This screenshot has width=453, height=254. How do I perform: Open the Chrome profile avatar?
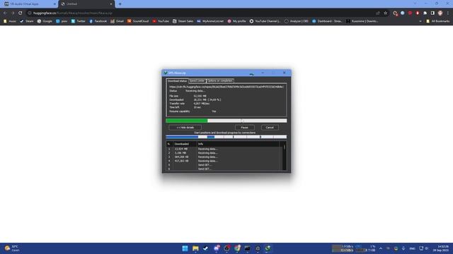(x=440, y=13)
